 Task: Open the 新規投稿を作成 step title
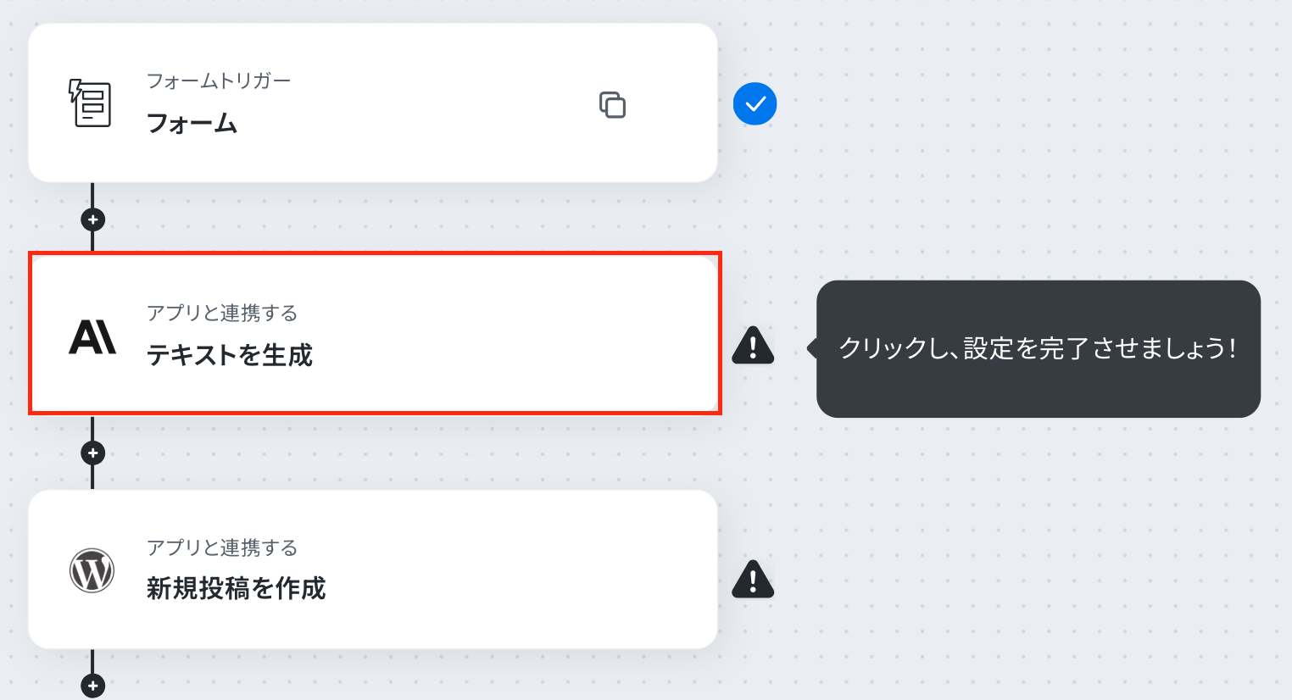coord(236,588)
